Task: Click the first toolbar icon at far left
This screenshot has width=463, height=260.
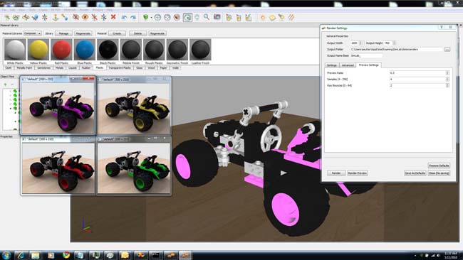Action: pyautogui.click(x=7, y=17)
